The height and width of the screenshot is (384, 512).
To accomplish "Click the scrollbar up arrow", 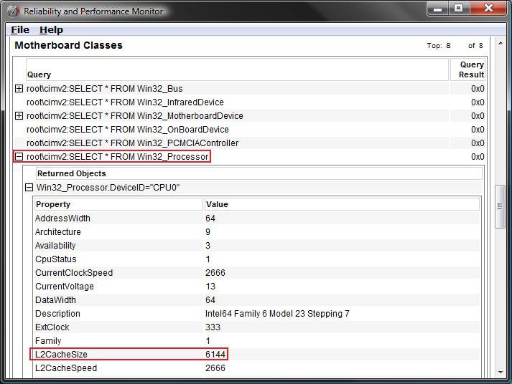I will (500, 44).
